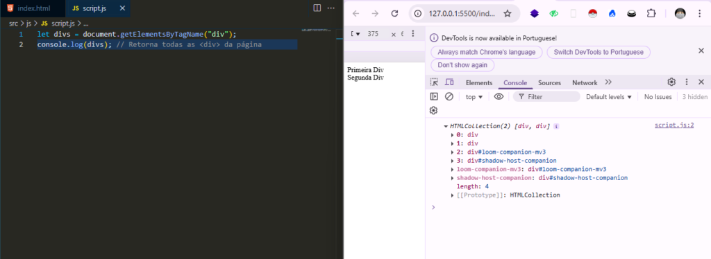
Task: Open console settings gear below toolbar
Action: click(433, 110)
